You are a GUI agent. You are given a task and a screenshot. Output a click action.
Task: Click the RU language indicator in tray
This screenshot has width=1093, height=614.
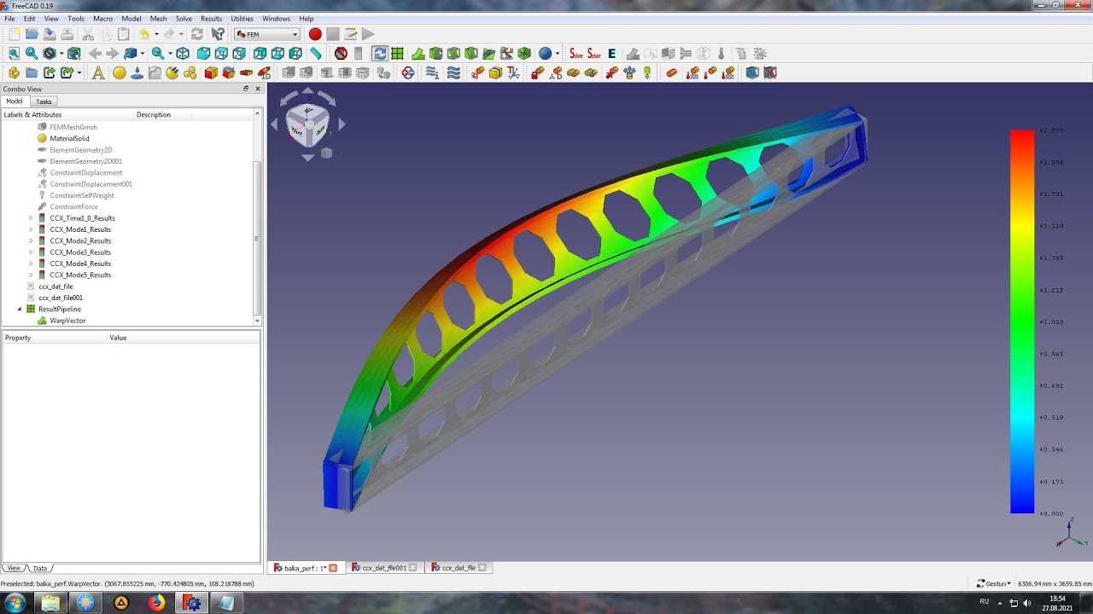[984, 601]
